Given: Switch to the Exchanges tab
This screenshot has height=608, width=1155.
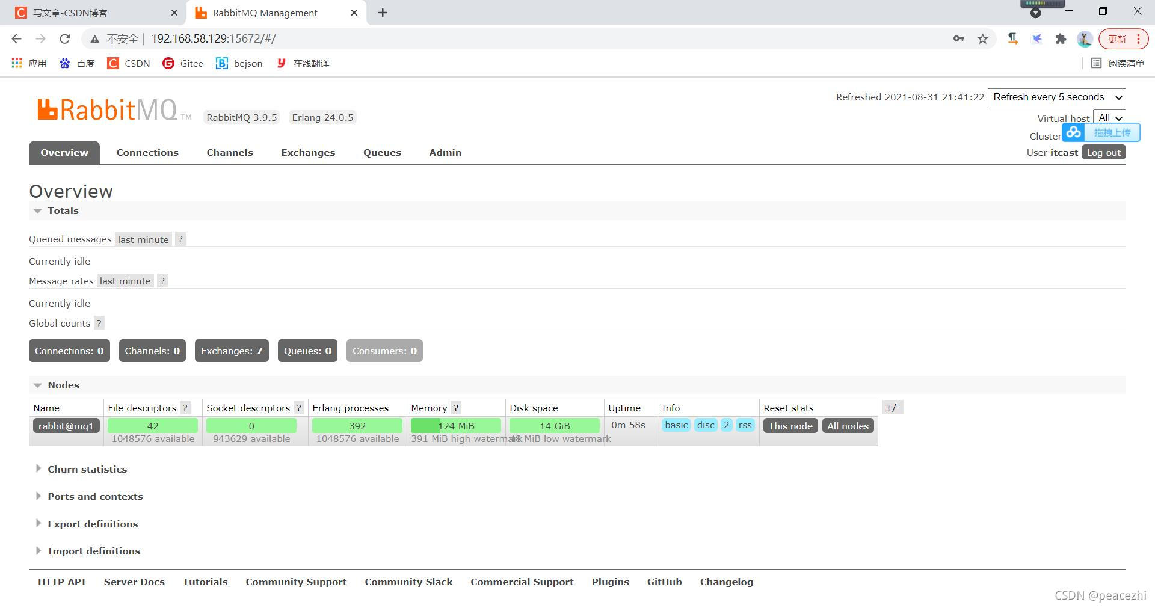Looking at the screenshot, I should 308,153.
